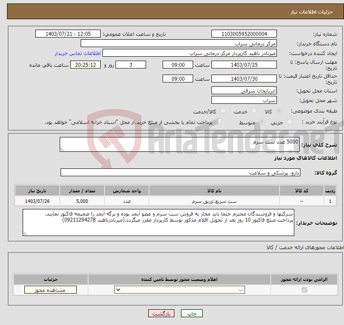The image size is (344, 325).
Task: Select the متوسط purchase type radio
Action: point(262,122)
